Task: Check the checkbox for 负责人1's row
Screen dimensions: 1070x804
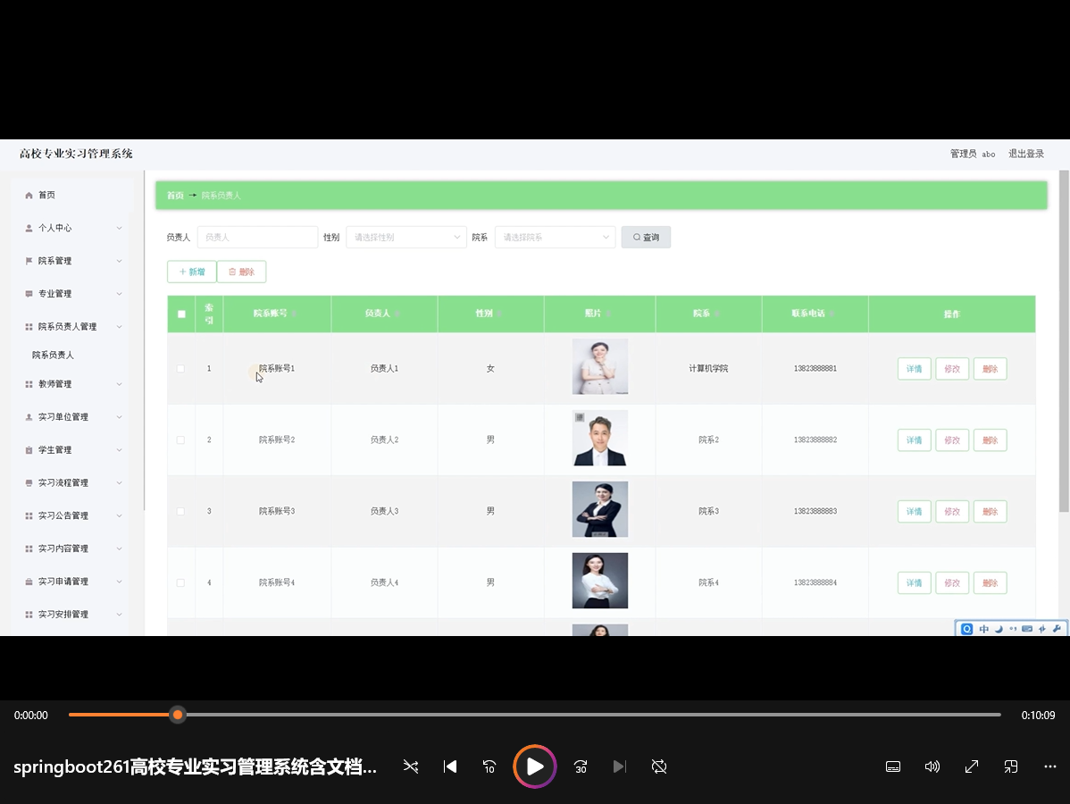Action: tap(180, 368)
